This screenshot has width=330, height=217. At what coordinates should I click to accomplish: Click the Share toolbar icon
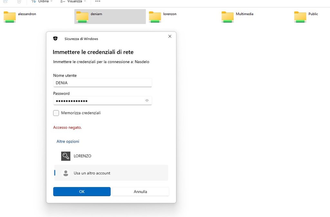pos(5,1)
